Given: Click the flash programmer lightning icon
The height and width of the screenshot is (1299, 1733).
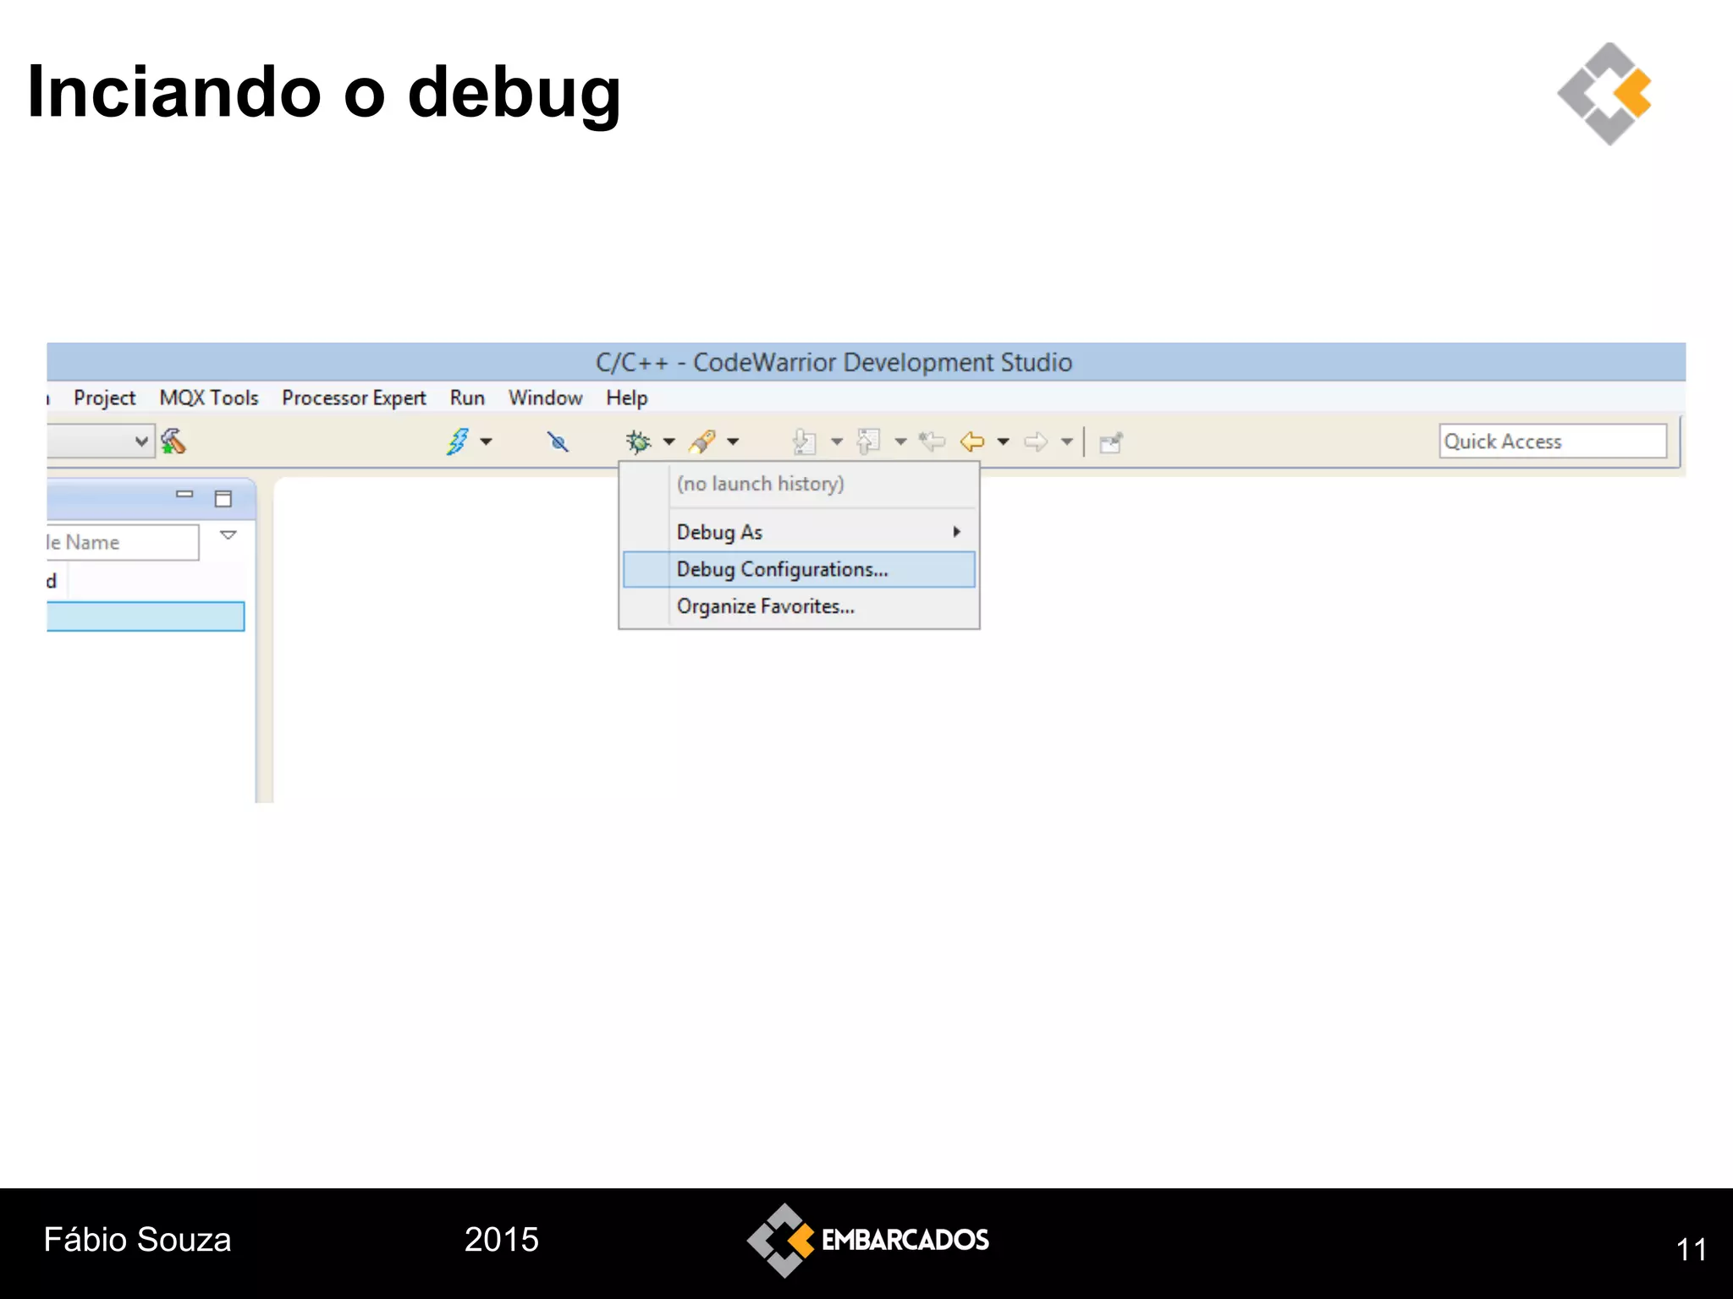Looking at the screenshot, I should coord(458,441).
